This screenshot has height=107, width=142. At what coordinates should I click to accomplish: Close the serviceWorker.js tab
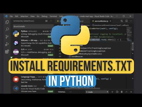110,21
